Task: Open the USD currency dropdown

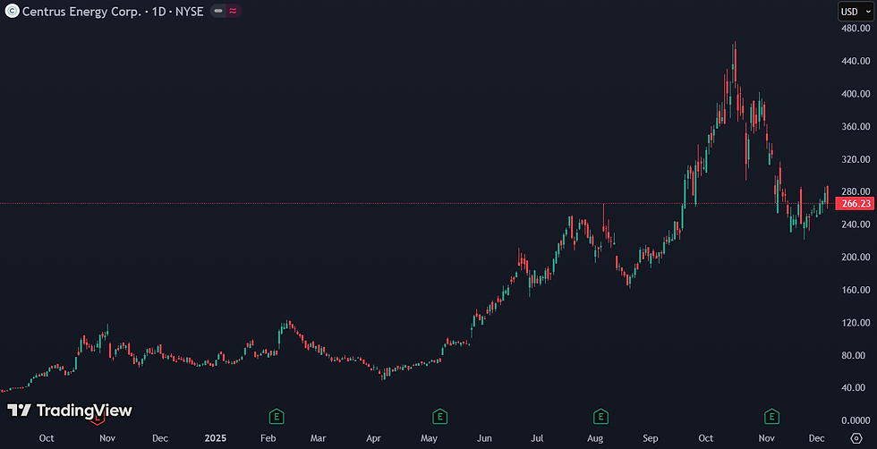Action: pos(856,12)
